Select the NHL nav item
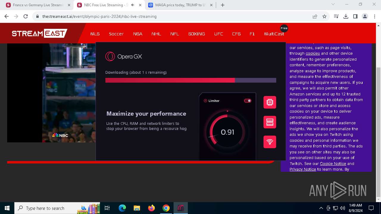 pos(156,34)
